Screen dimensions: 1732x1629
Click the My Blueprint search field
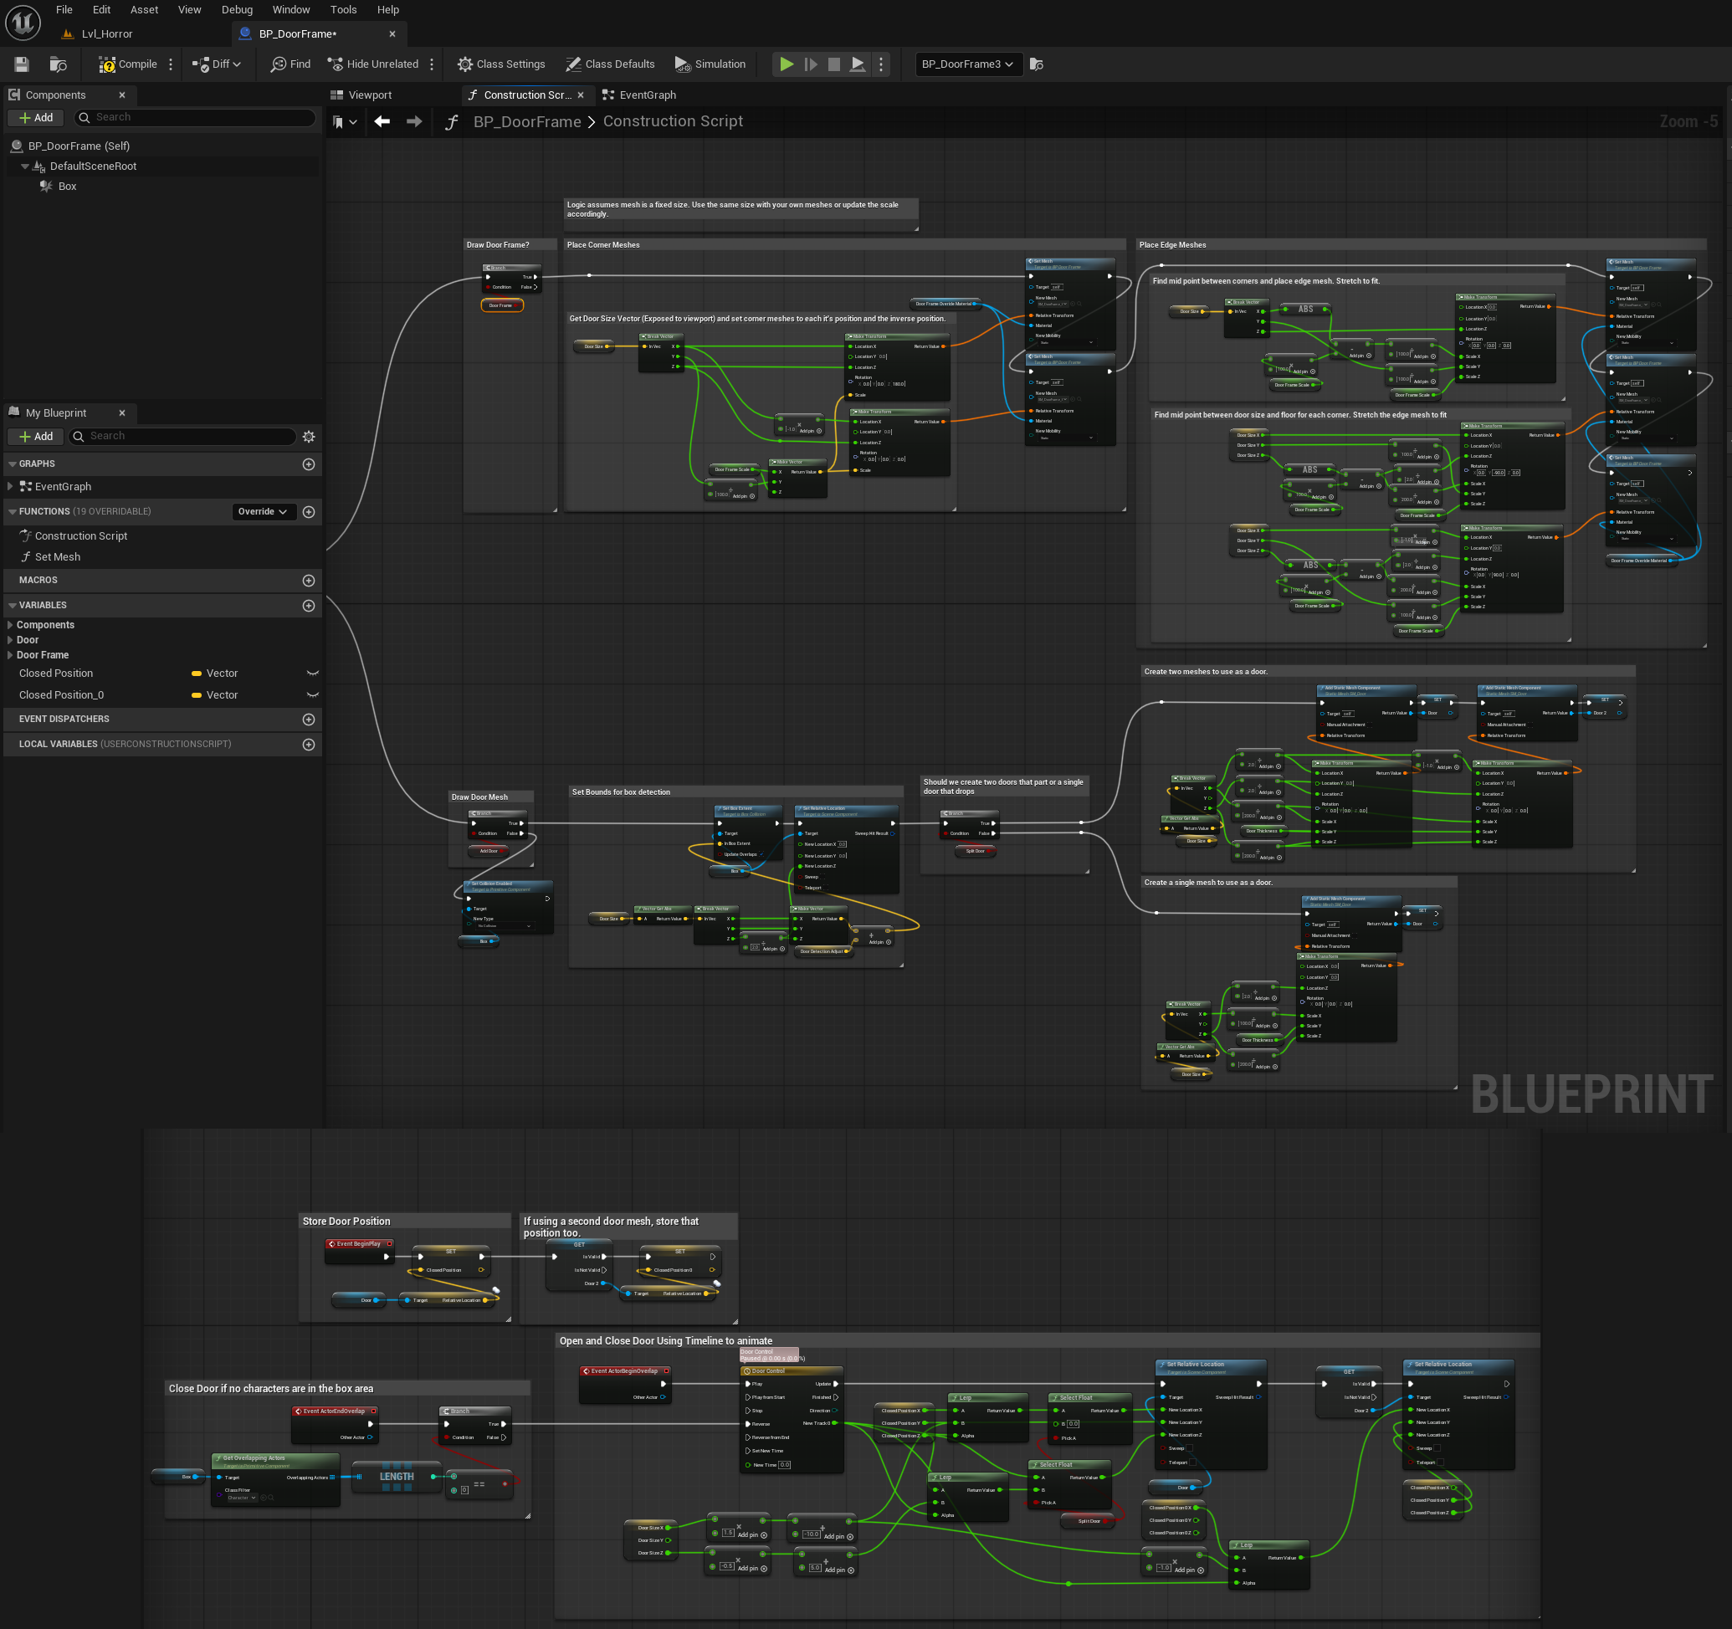pos(183,437)
